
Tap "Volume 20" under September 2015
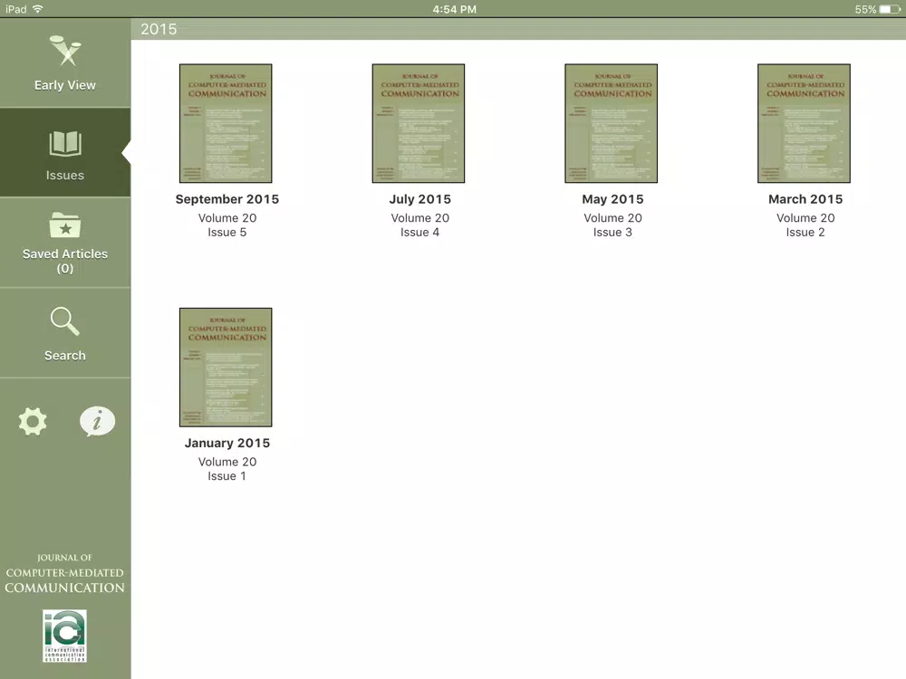pyautogui.click(x=227, y=217)
